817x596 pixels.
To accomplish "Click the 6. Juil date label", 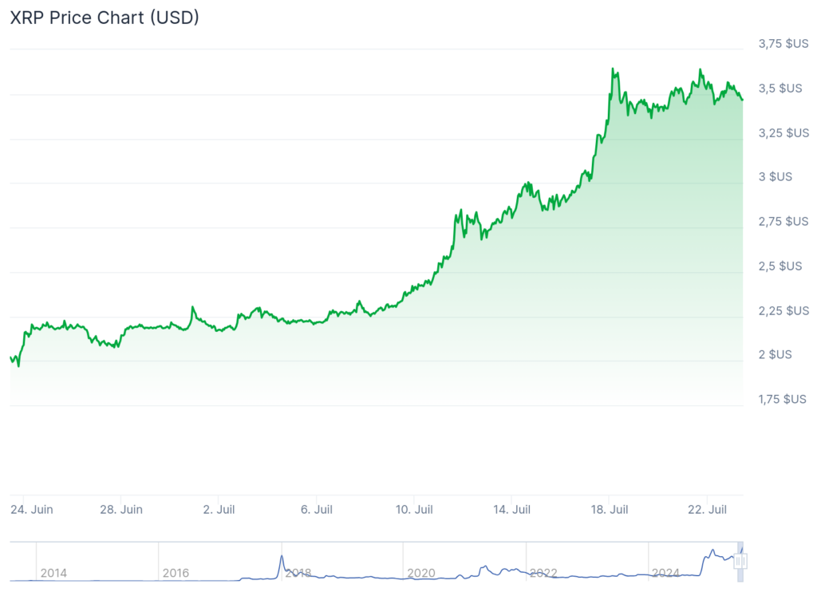I will (x=317, y=509).
